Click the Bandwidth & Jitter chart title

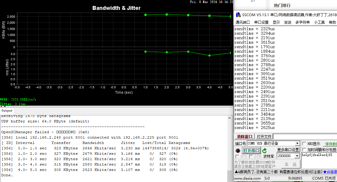pyautogui.click(x=116, y=8)
